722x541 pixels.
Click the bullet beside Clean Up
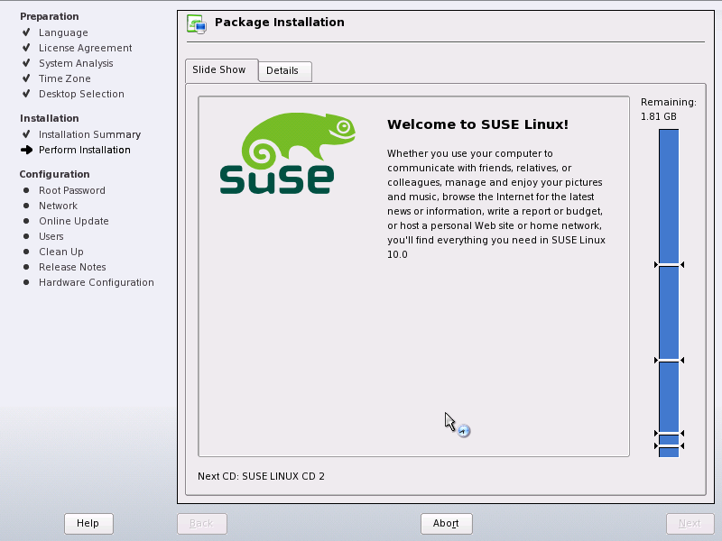click(x=26, y=252)
